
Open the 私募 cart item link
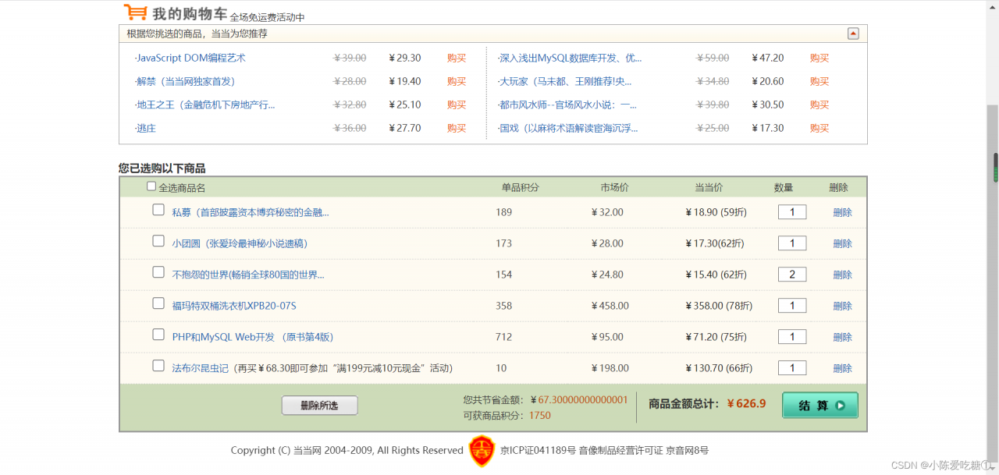(x=251, y=212)
